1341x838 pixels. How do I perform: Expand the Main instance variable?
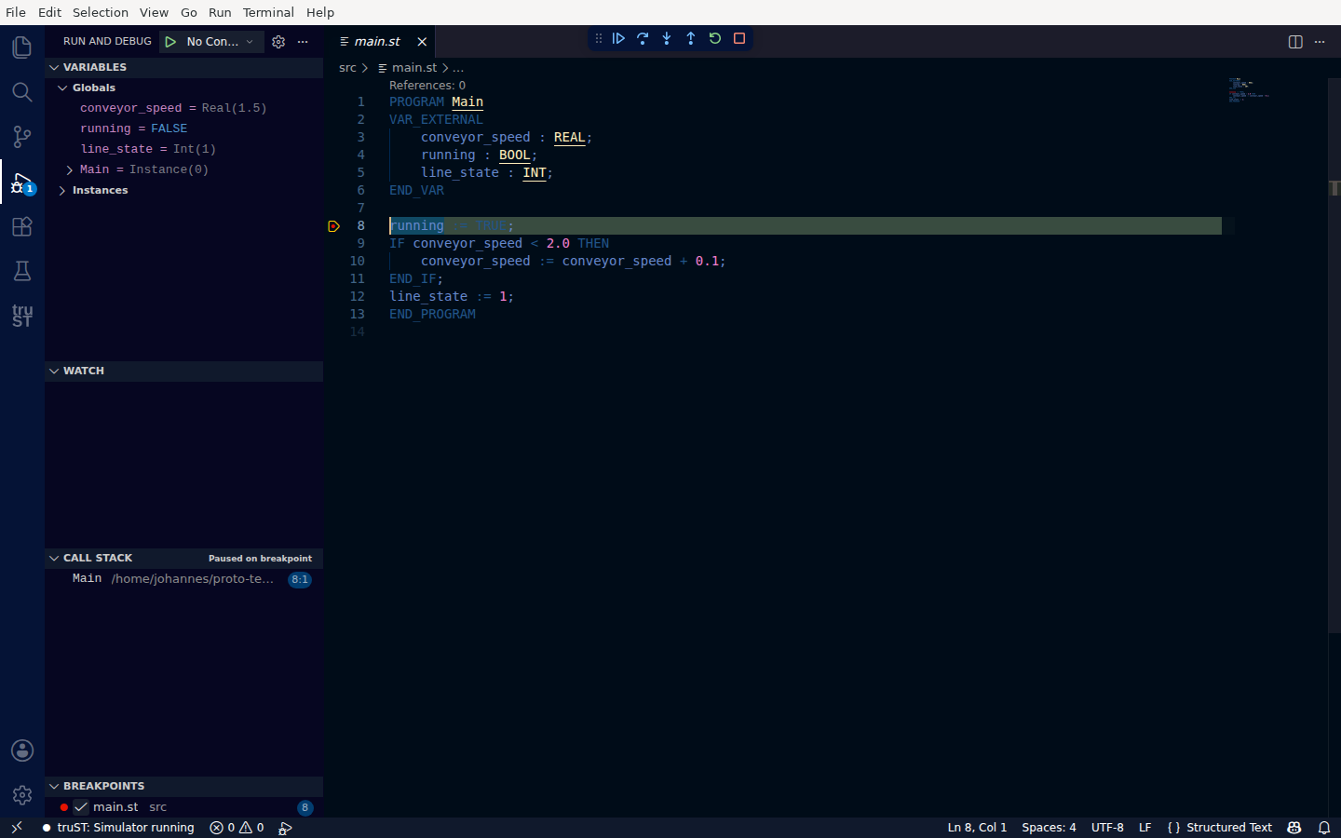tap(70, 169)
